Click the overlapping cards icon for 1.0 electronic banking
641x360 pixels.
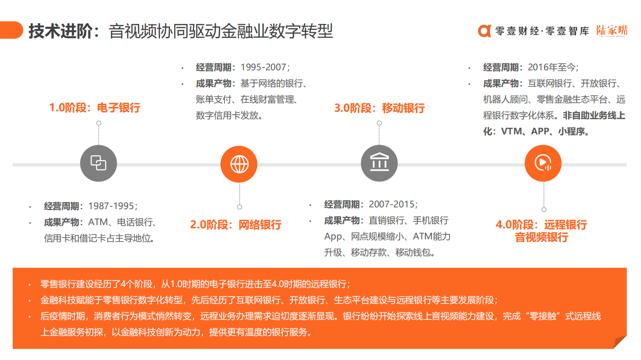[98, 163]
